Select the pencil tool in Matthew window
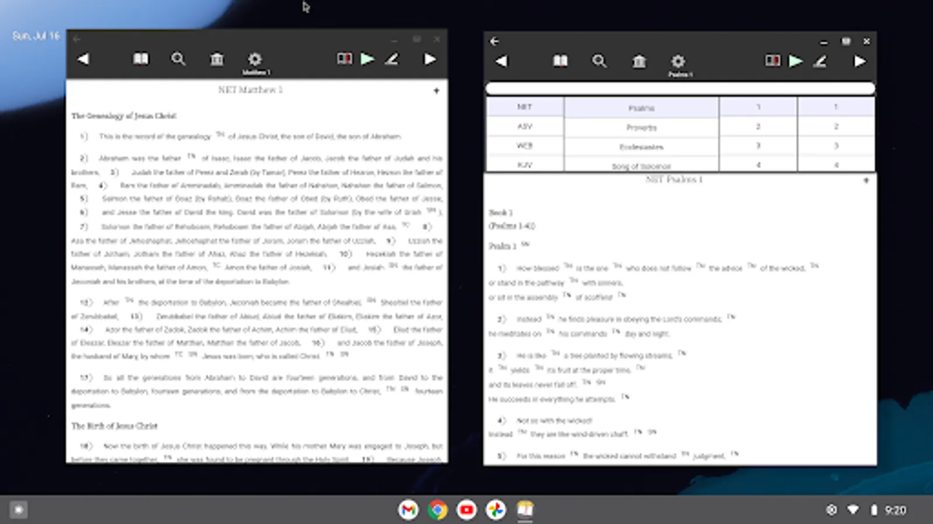The height and width of the screenshot is (524, 933). click(392, 59)
